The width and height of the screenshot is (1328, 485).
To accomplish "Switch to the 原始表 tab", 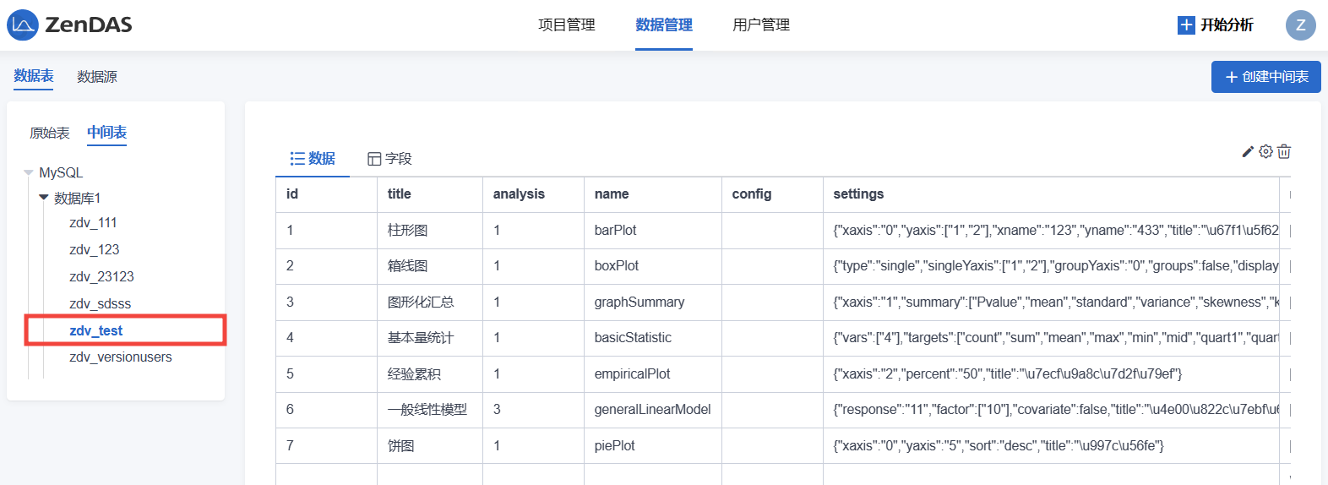I will [x=50, y=134].
